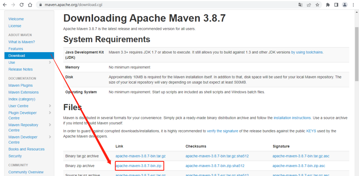The image size is (359, 176).
Task: Click the 'Link' column header
Action: pos(119,146)
